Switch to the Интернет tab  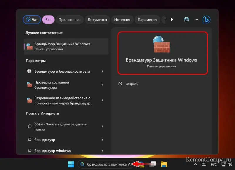[122, 20]
